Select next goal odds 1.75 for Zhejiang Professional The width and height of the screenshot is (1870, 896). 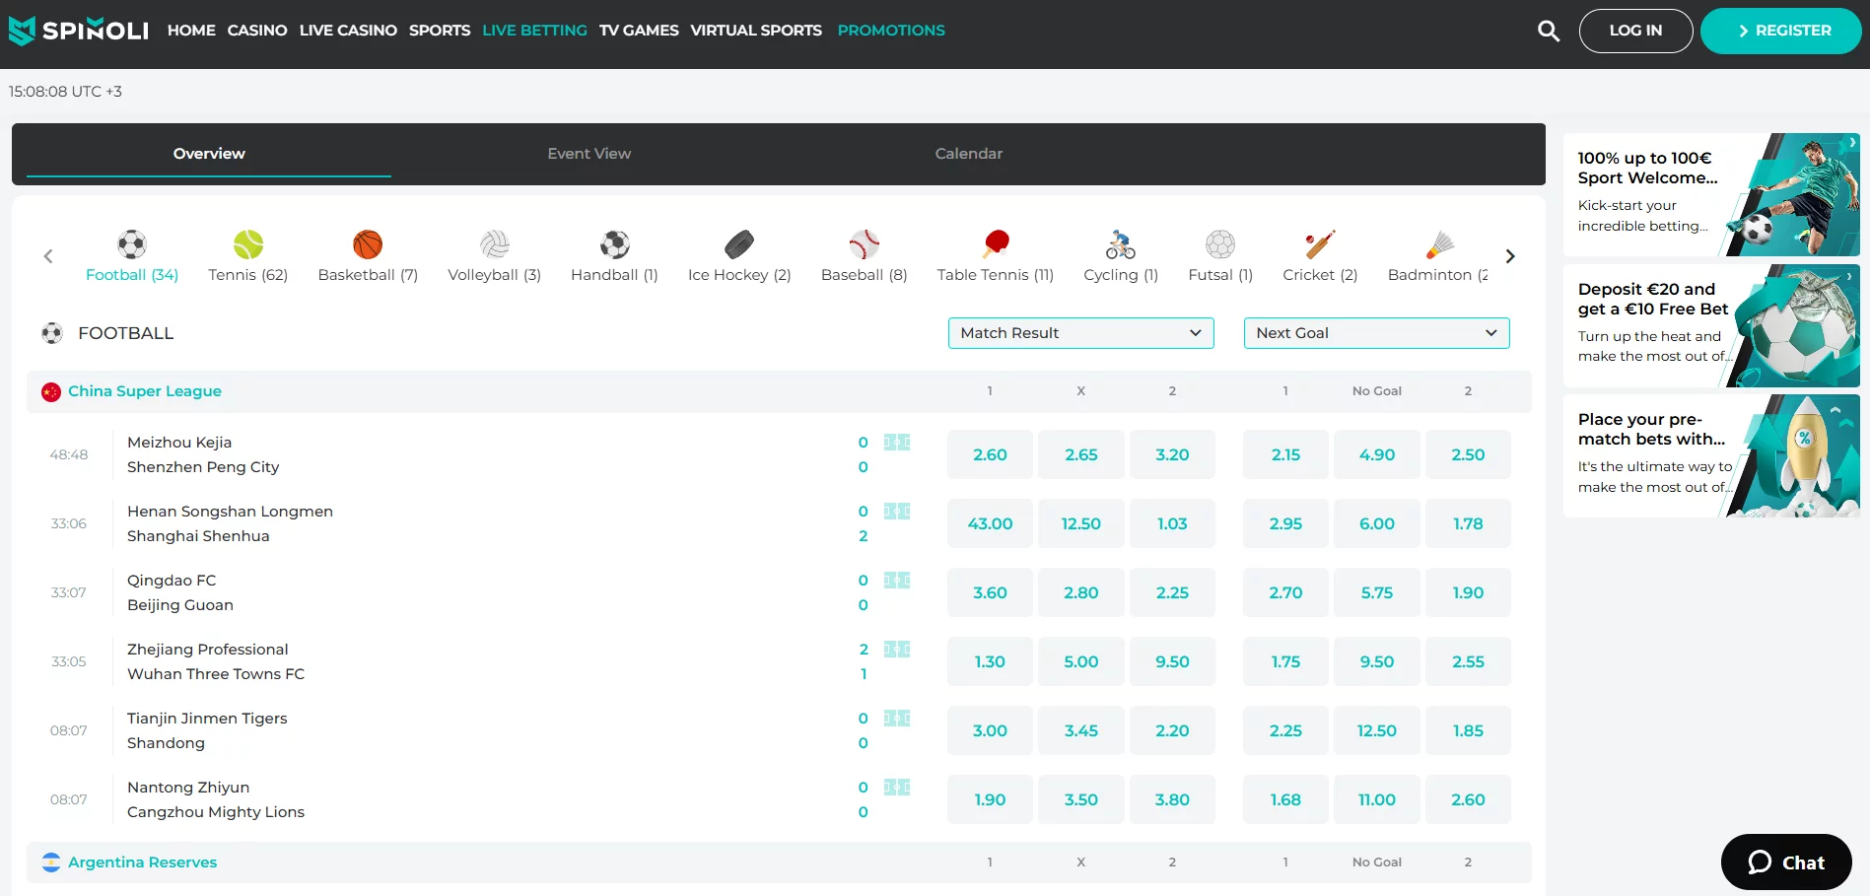tap(1285, 661)
